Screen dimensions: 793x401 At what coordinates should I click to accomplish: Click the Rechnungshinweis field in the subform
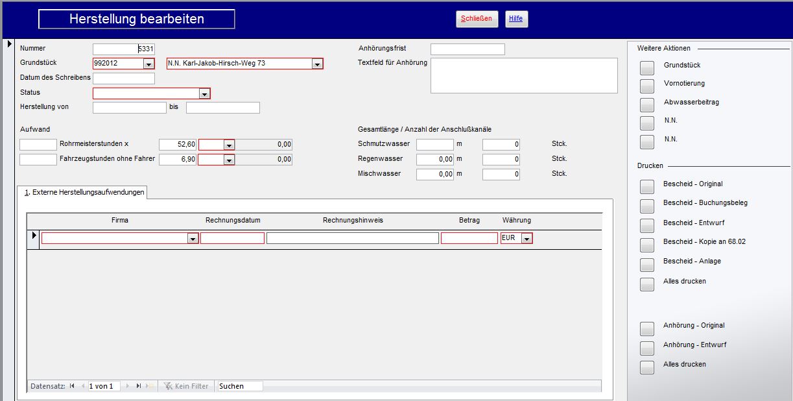pyautogui.click(x=353, y=238)
